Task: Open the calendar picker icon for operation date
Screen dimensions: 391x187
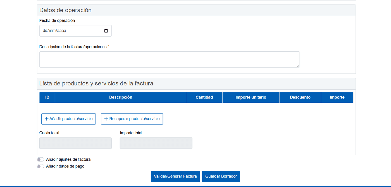Action: (106, 31)
